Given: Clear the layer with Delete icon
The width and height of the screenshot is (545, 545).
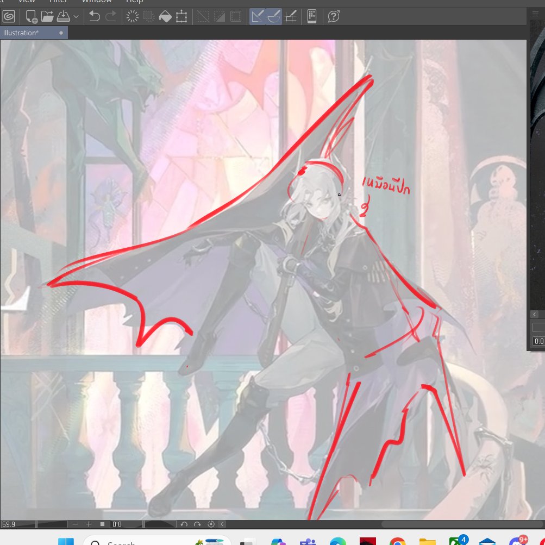Looking at the screenshot, I should click(x=132, y=16).
